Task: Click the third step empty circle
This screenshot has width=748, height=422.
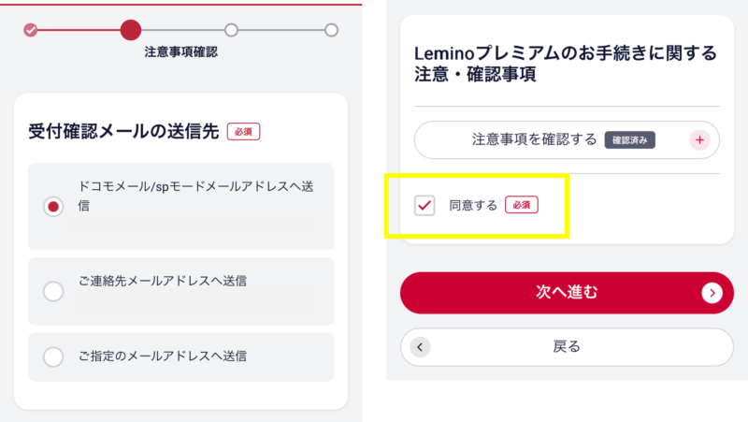Action: pos(231,30)
